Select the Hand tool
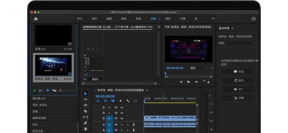This screenshot has height=133, width=288. 85,129
